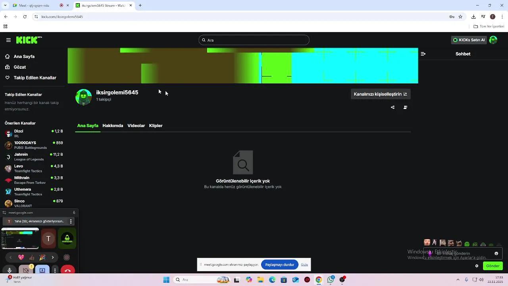
Task: Reload the page in Chrome
Action: pyautogui.click(x=25, y=17)
